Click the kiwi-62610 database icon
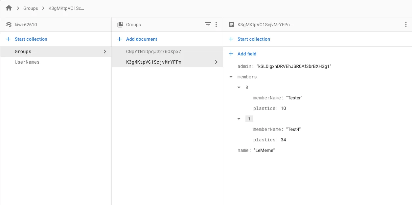 [9, 25]
